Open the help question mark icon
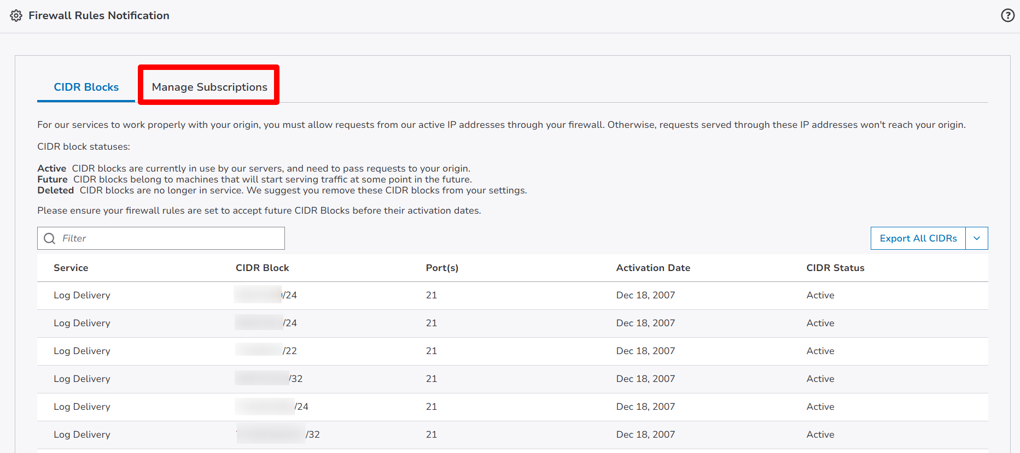 click(1007, 15)
